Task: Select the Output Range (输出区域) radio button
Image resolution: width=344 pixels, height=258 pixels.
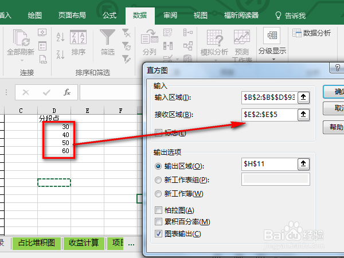Action: tap(158, 166)
